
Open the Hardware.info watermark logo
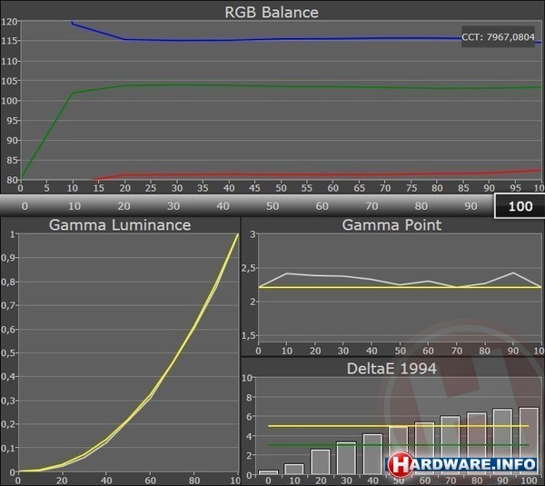464,464
